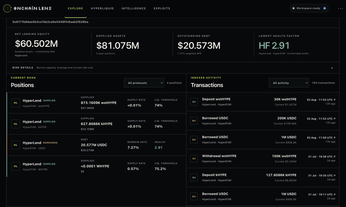Click the Risk Details label
Image resolution: width=346 pixels, height=207 pixels.
[x=23, y=68]
